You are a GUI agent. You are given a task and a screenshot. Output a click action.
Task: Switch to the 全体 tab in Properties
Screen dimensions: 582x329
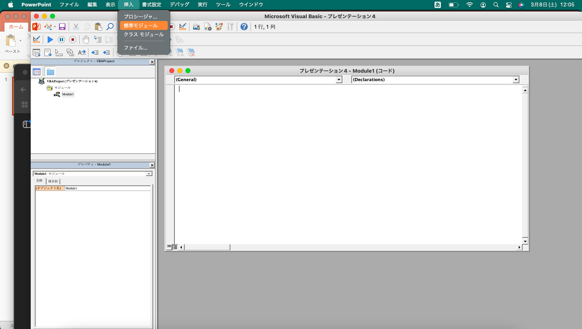(39, 181)
